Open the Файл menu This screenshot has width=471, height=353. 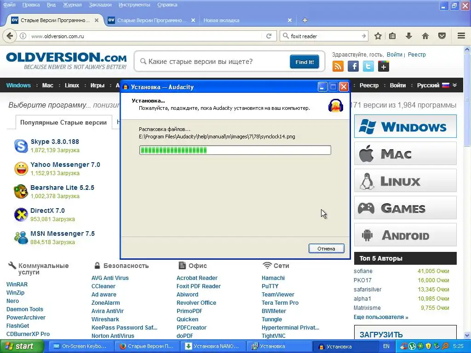(x=9, y=5)
